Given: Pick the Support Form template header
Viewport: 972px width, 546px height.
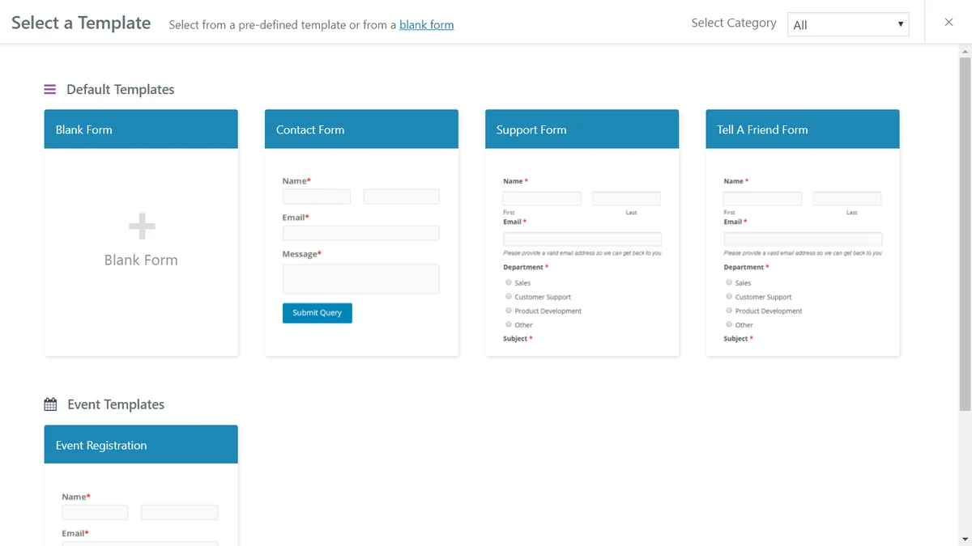Looking at the screenshot, I should click(x=582, y=129).
